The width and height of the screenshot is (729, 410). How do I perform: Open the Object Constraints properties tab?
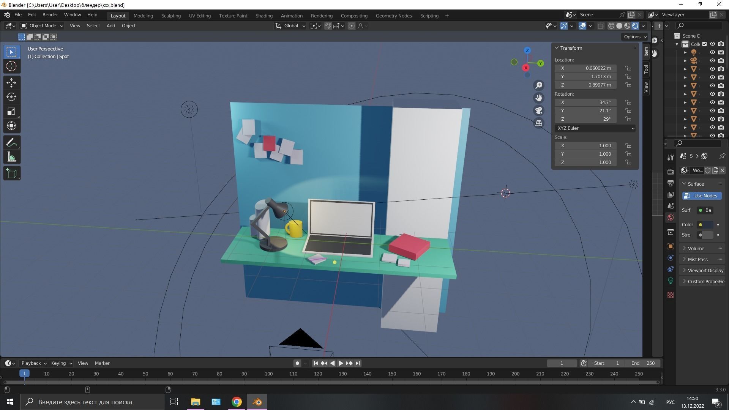click(671, 269)
